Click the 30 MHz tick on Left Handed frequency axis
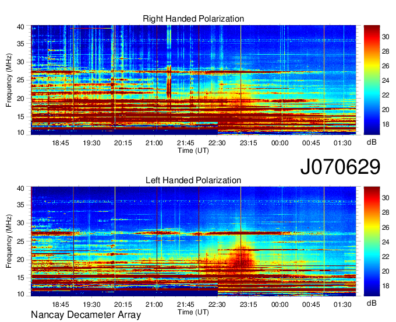396x322 pixels. pyautogui.click(x=20, y=223)
